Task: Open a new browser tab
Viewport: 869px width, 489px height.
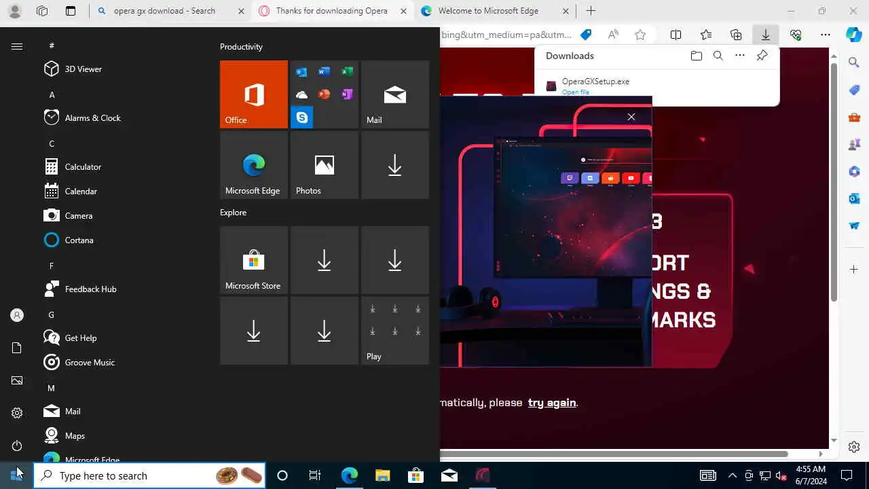Action: (x=591, y=11)
